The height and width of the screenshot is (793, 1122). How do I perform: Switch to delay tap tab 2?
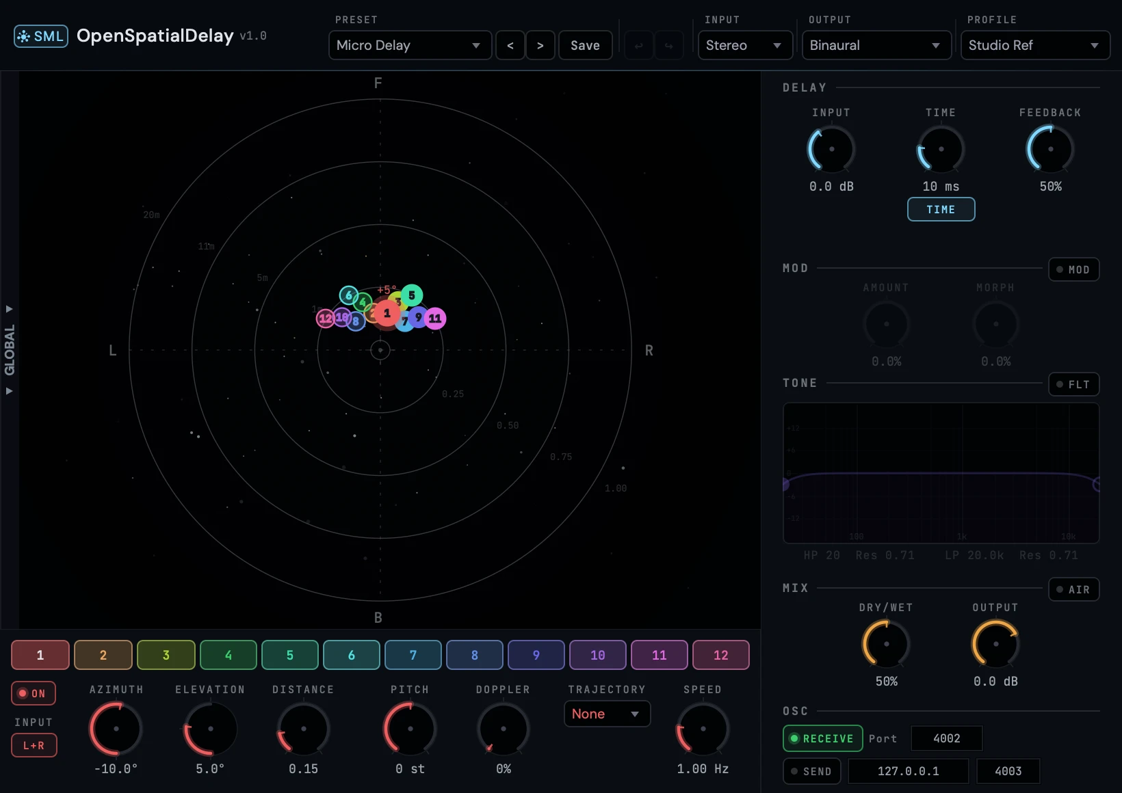click(x=103, y=655)
